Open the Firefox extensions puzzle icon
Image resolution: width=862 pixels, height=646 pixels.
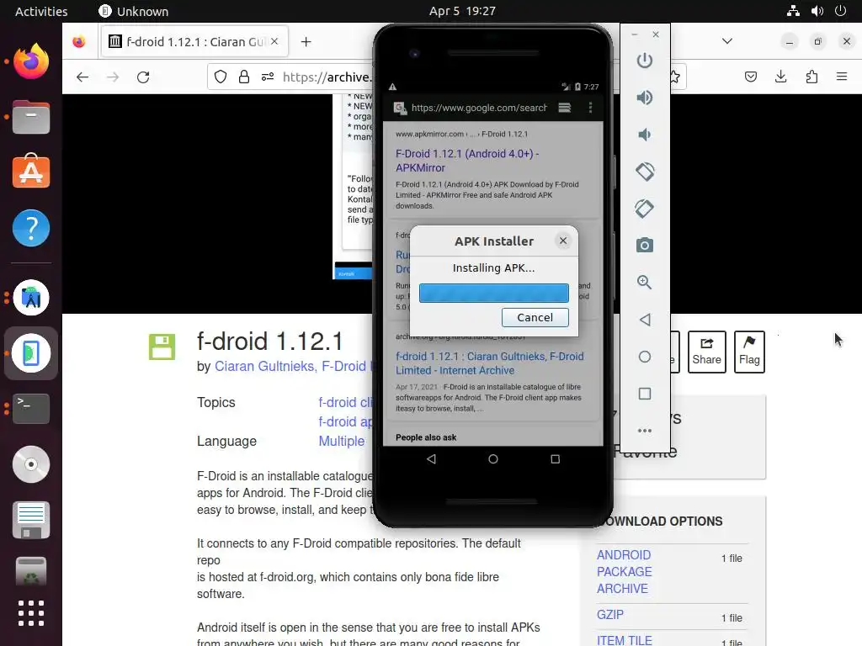click(811, 77)
